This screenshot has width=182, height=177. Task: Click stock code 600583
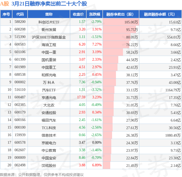20,45
